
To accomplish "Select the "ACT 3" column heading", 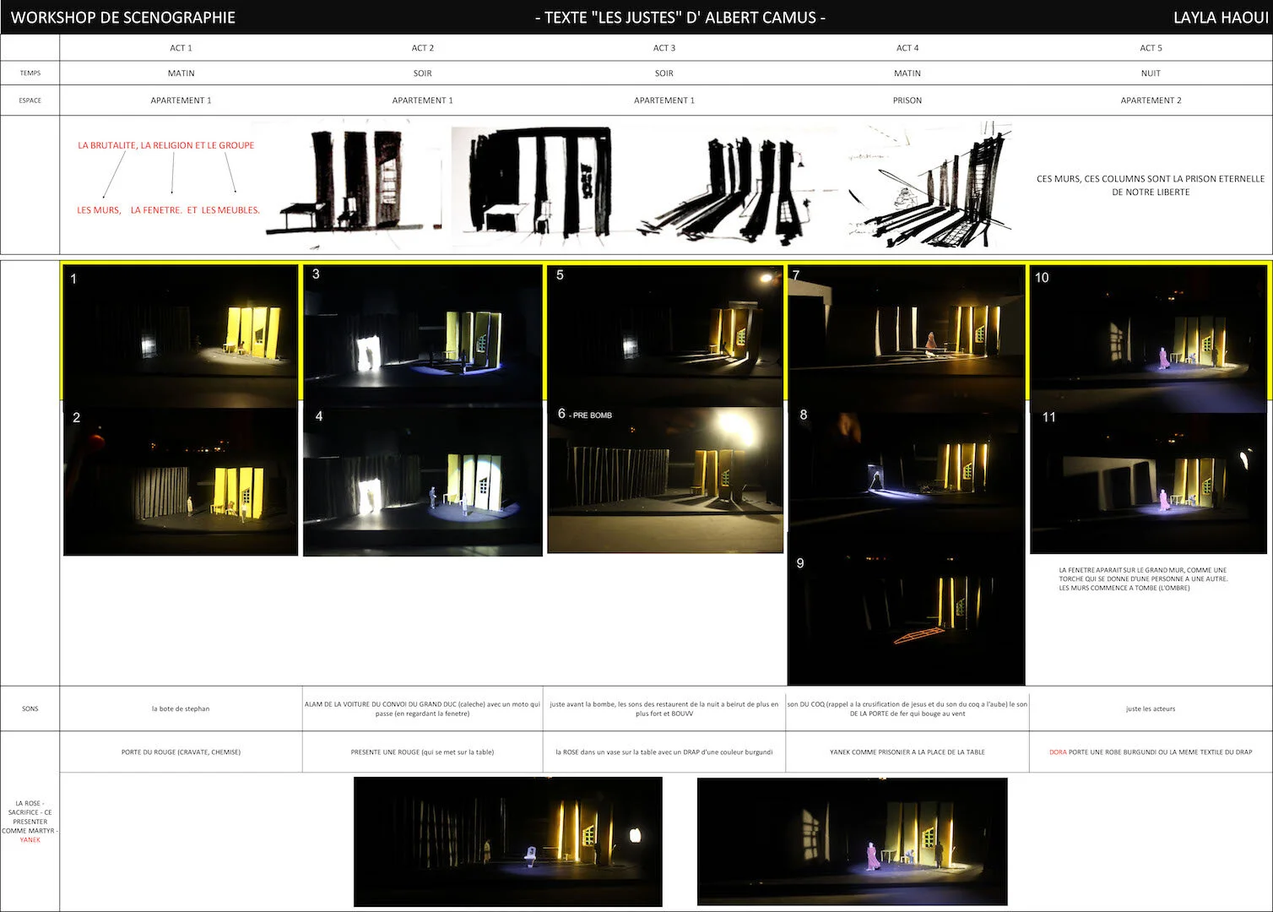I will pyautogui.click(x=664, y=48).
